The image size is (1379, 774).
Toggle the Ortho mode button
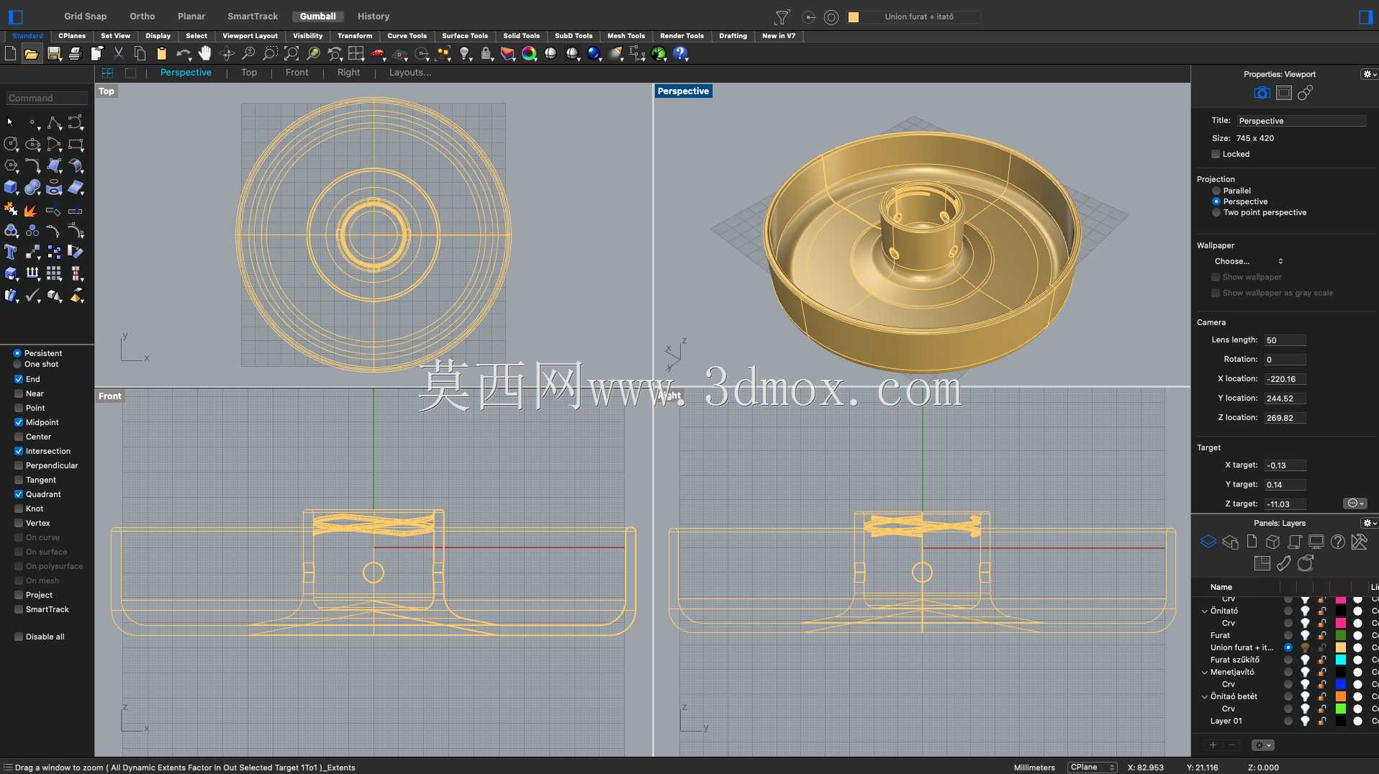click(x=142, y=16)
